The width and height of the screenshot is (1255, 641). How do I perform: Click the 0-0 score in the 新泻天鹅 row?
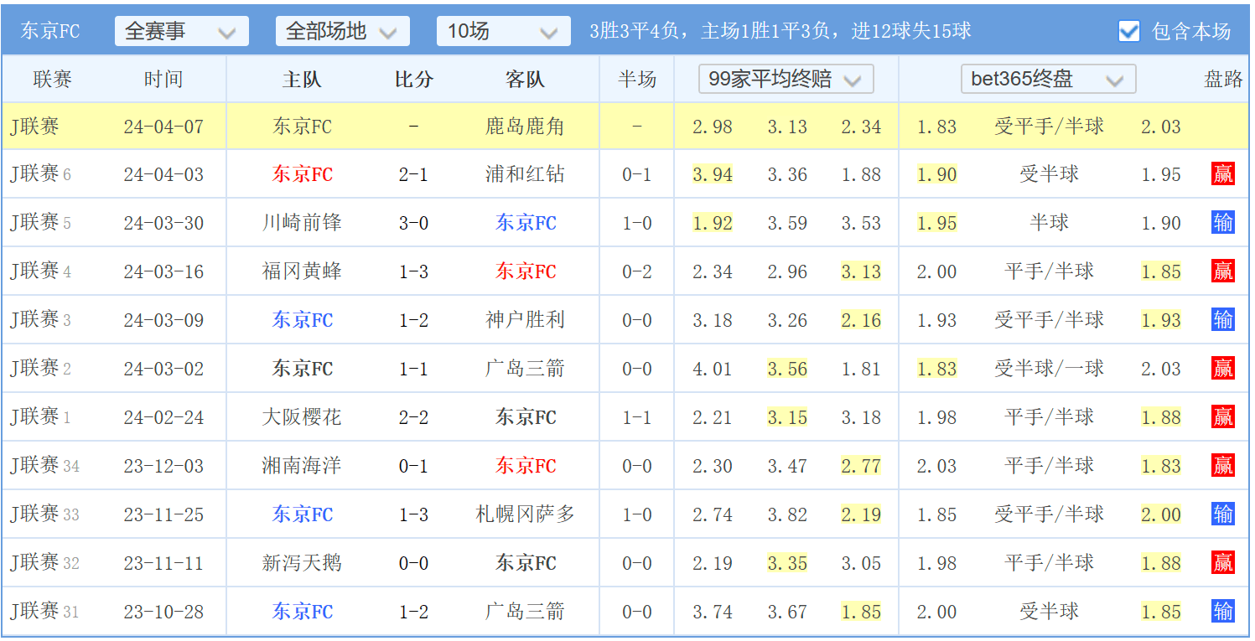pyautogui.click(x=413, y=563)
